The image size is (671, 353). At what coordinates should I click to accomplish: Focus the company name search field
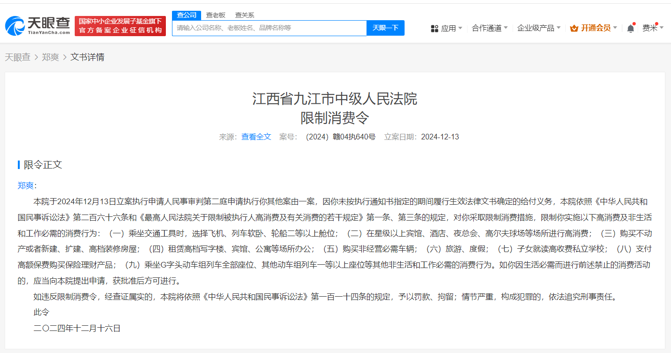[x=269, y=28]
